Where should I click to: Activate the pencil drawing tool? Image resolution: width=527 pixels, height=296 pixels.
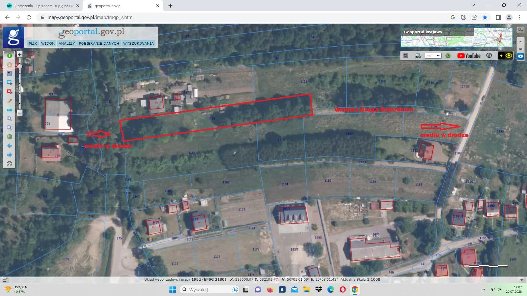10,101
